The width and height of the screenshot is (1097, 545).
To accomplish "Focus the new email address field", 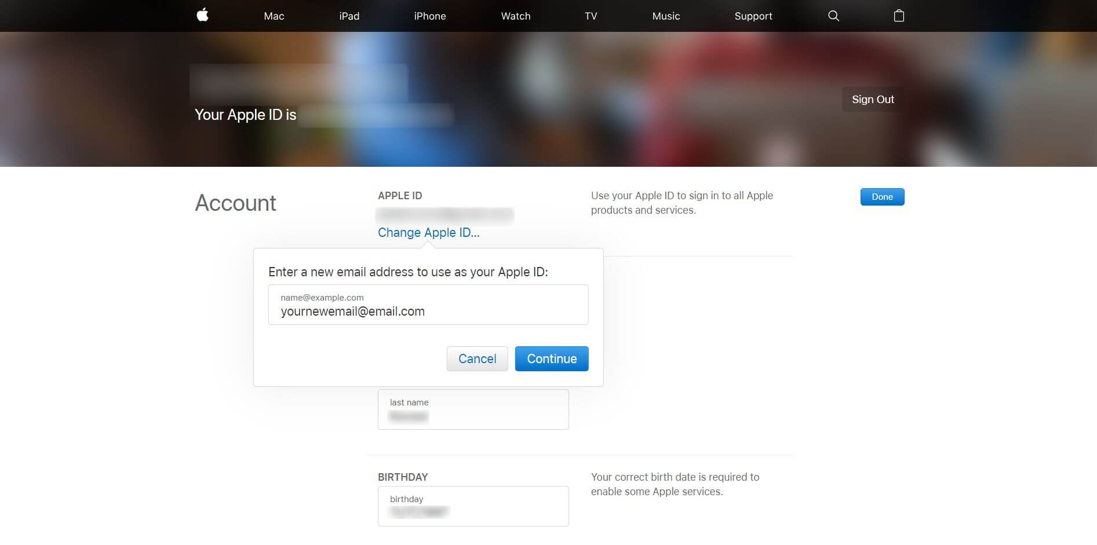I will click(428, 305).
